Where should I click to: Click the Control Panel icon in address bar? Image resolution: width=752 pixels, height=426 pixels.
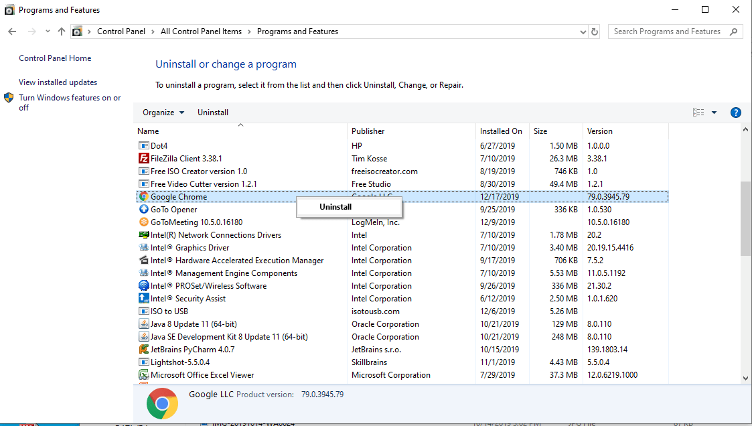tap(77, 31)
